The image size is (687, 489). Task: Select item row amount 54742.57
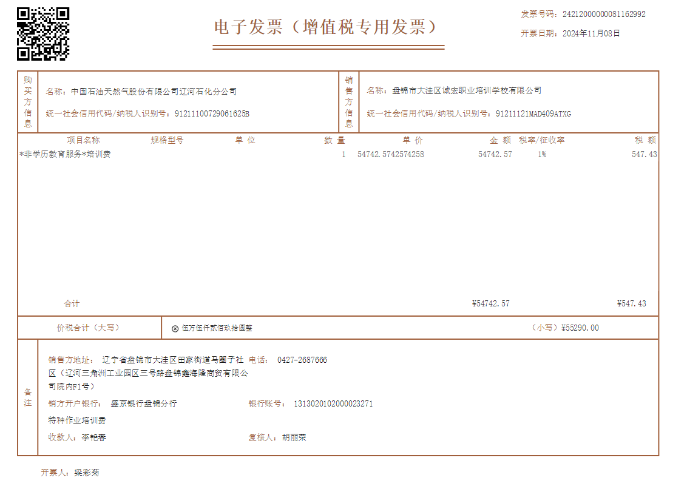[495, 154]
